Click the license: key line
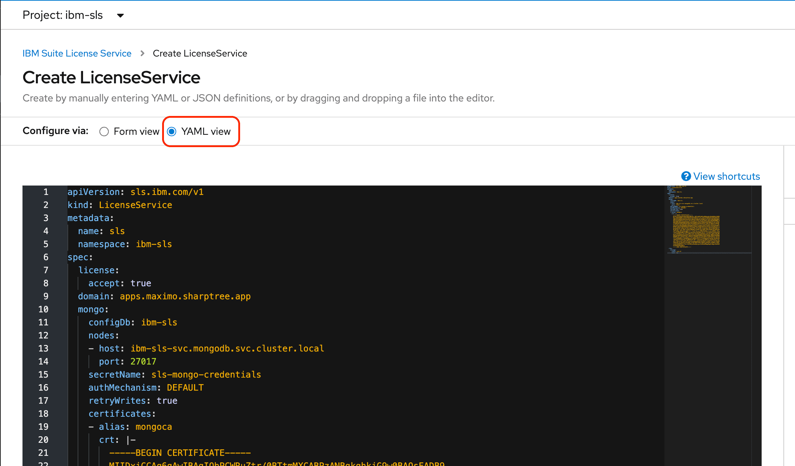This screenshot has height=466, width=795. (x=99, y=270)
